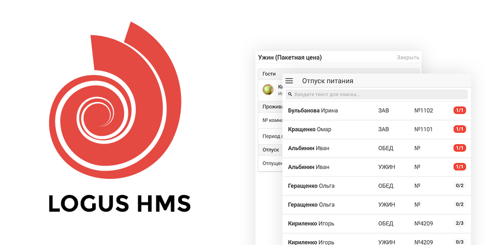Click the 0/3 badge for Кириленко Игорь
Screen dimensions: 502x245
[x=459, y=242]
